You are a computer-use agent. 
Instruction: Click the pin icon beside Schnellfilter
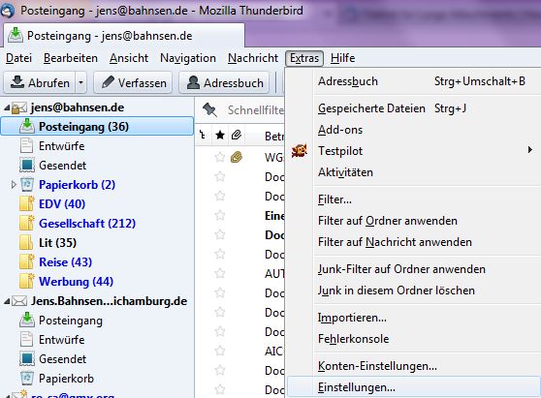[x=209, y=109]
